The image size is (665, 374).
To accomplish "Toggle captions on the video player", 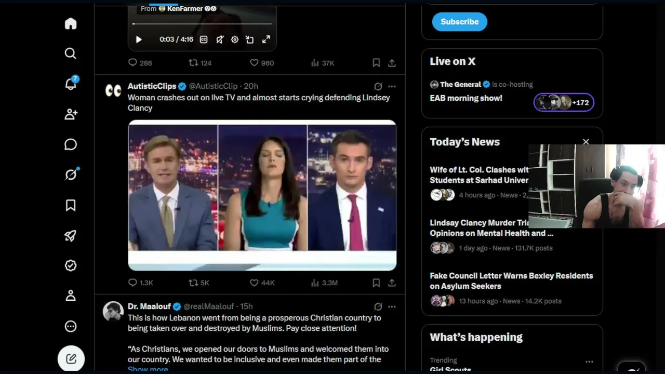I will point(204,39).
